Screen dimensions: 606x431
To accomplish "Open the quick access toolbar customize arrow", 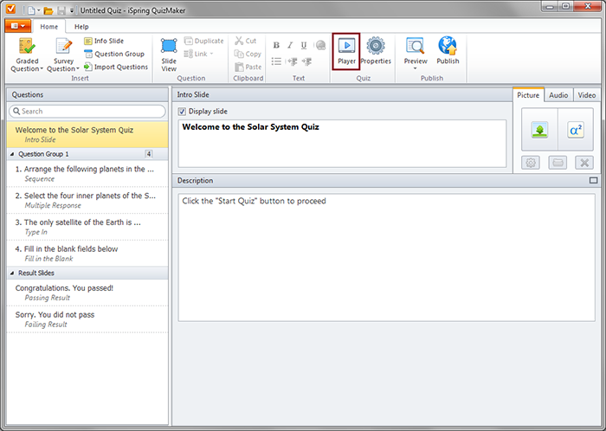I will click(72, 10).
